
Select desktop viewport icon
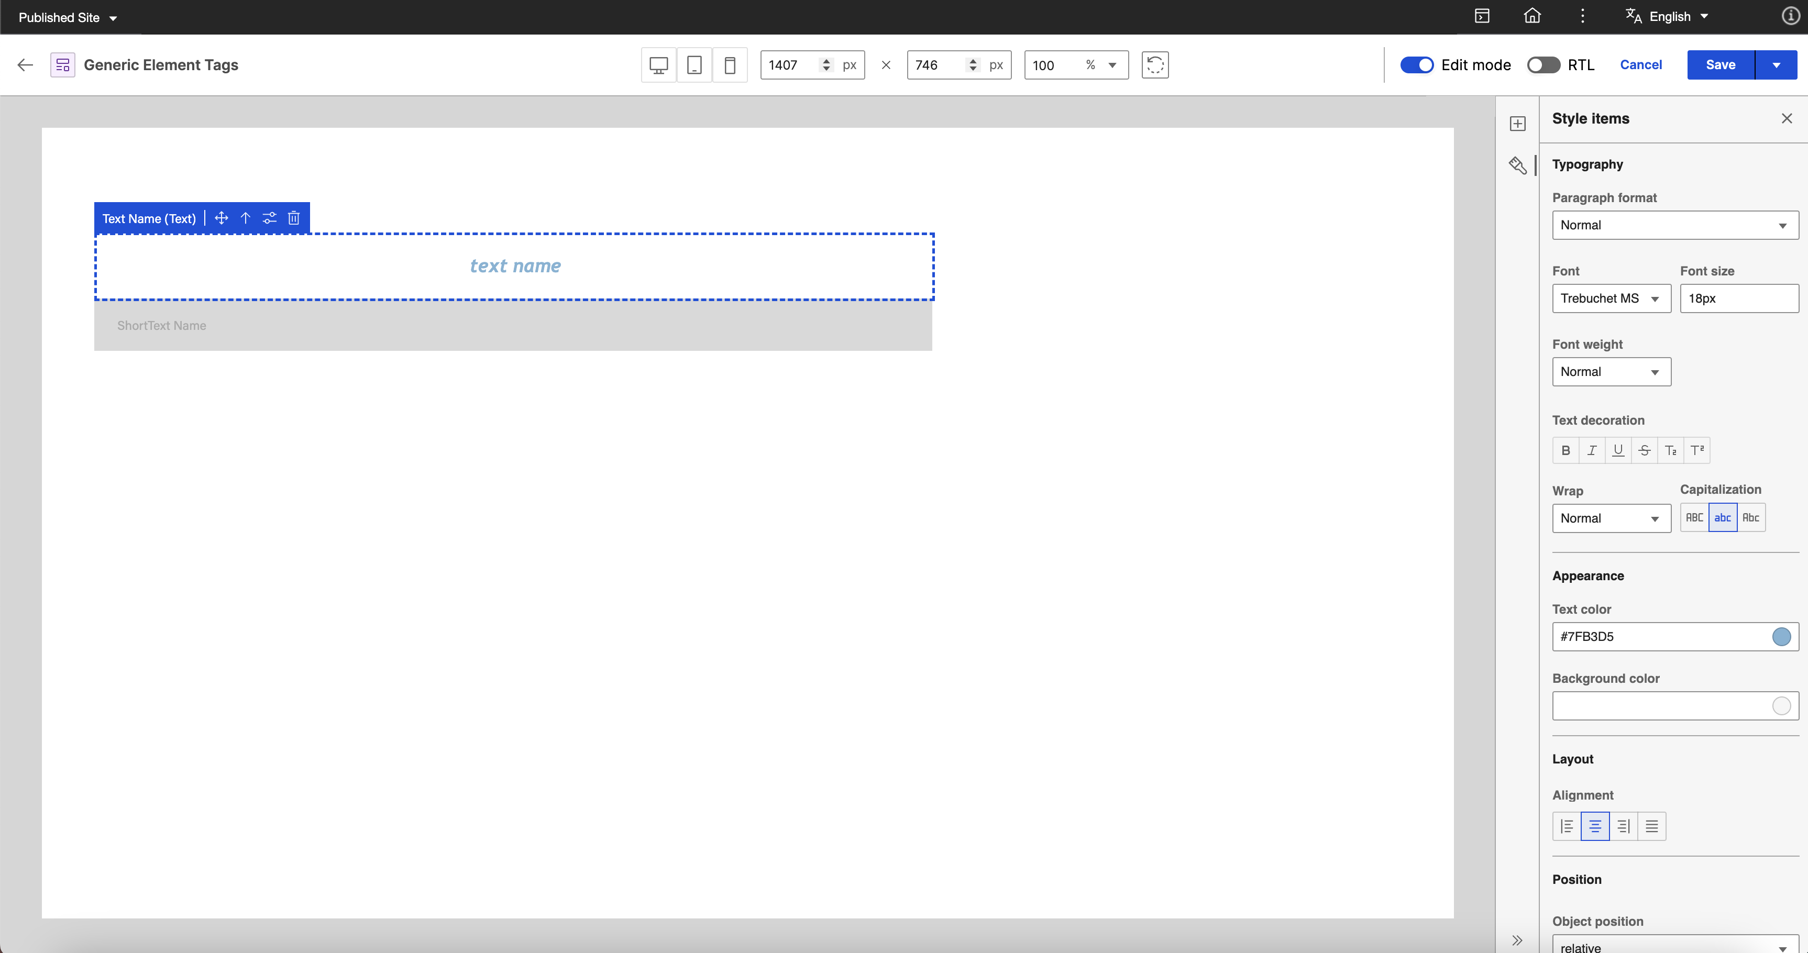[658, 65]
